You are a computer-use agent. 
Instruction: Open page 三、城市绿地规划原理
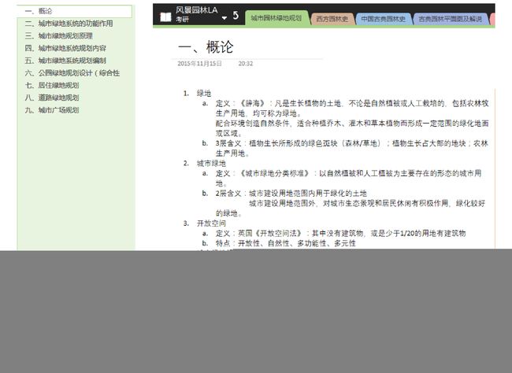point(59,36)
